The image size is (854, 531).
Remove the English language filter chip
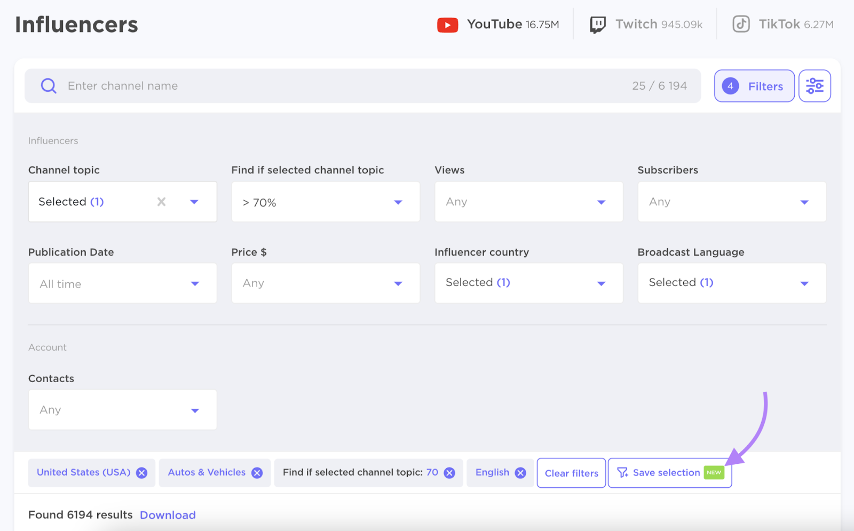tap(520, 472)
